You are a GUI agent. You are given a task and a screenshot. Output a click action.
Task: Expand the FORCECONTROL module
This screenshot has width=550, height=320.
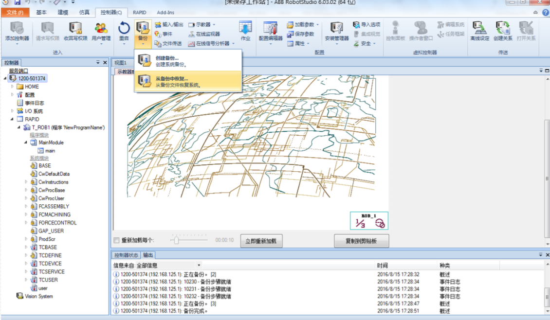[26, 223]
